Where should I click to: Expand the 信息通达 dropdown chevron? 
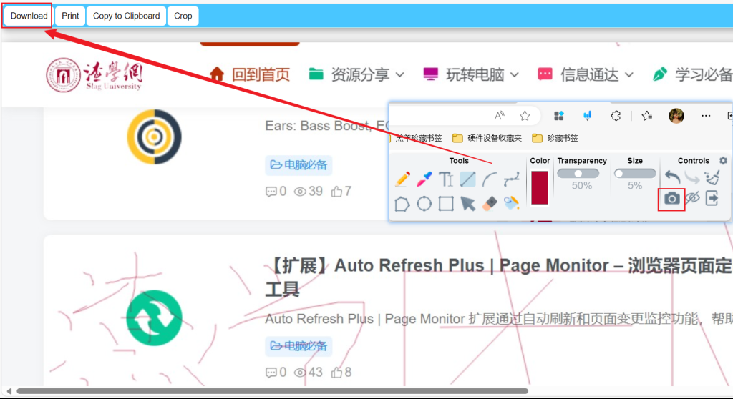tap(629, 75)
